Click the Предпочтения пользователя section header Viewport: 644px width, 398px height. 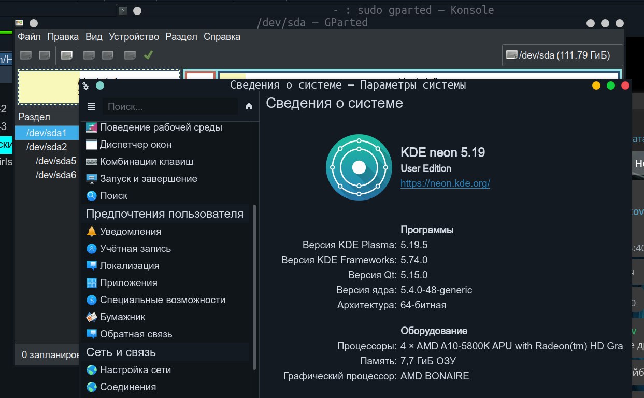(165, 214)
